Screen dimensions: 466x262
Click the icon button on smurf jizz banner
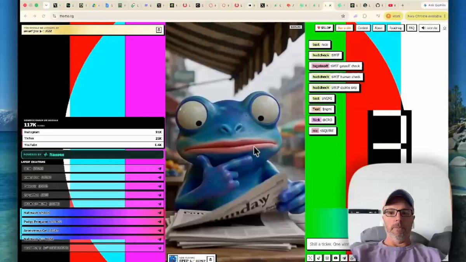click(x=158, y=29)
